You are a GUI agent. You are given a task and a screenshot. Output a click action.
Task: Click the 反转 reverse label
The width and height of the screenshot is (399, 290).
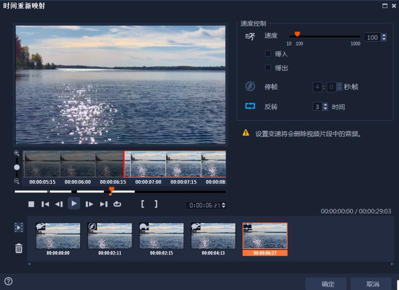(271, 107)
